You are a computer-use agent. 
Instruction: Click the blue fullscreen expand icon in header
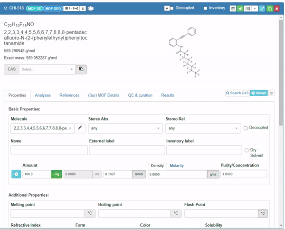point(262,9)
